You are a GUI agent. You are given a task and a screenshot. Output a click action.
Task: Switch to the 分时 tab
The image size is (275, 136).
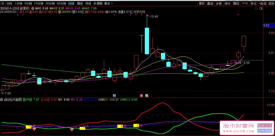(9, 3)
